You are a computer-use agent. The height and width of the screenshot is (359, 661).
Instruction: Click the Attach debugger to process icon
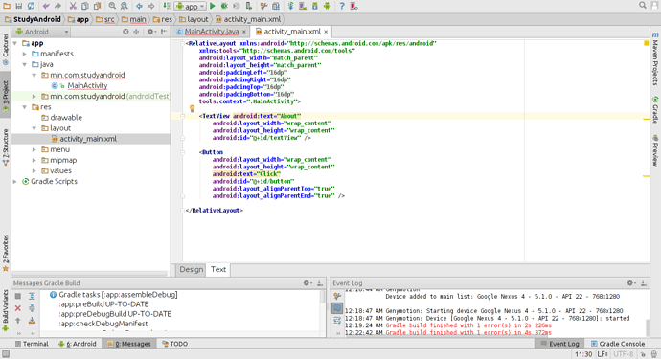(249, 6)
